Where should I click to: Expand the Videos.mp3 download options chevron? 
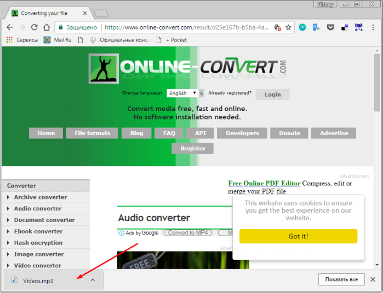[x=93, y=280]
